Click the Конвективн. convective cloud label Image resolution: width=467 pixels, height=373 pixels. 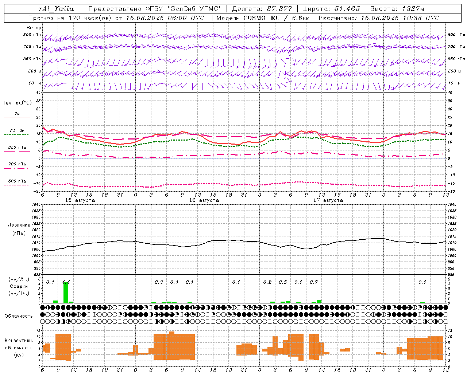pos(19,341)
